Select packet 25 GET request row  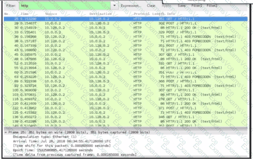click(x=125, y=18)
